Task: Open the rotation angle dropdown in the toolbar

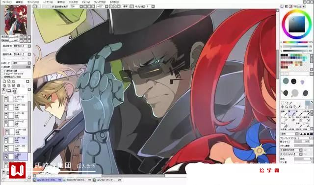Action: tap(107, 6)
